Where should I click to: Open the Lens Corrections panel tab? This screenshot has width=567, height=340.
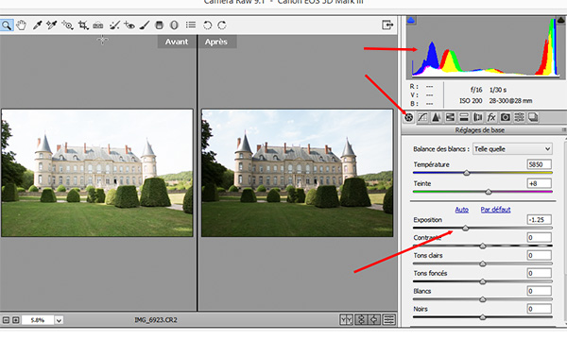[477, 117]
